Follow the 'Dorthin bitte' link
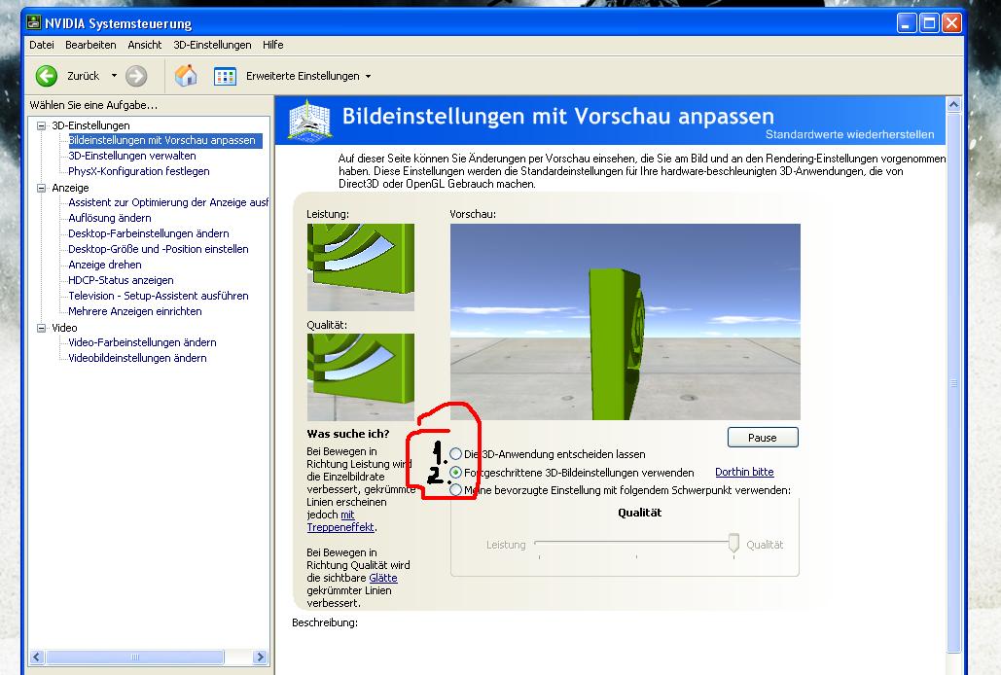This screenshot has height=675, width=1001. point(744,472)
